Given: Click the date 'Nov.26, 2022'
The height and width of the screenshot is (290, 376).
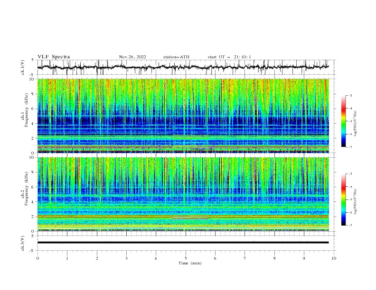Looking at the screenshot, I should tap(132, 57).
